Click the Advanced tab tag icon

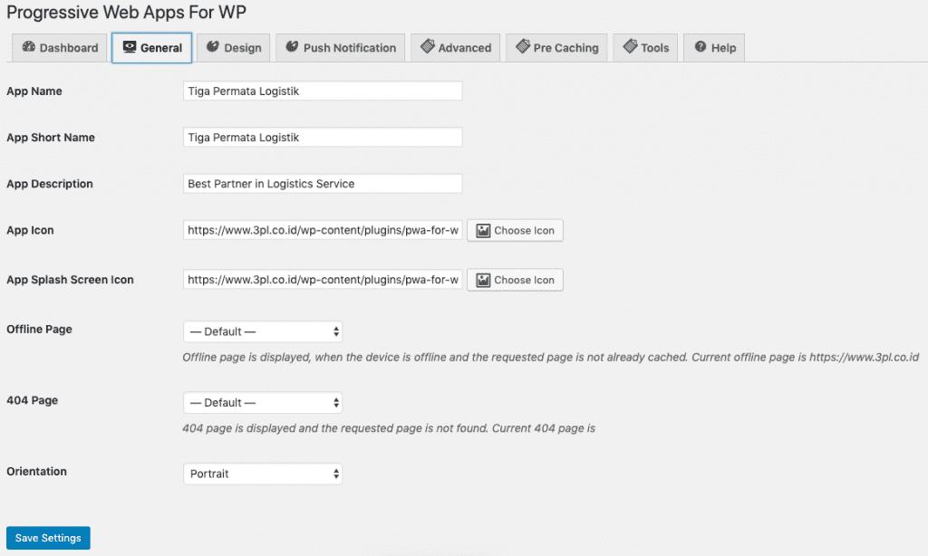tap(427, 47)
